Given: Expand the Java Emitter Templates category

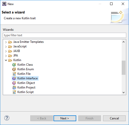Looking at the screenshot, I should 6,42.
